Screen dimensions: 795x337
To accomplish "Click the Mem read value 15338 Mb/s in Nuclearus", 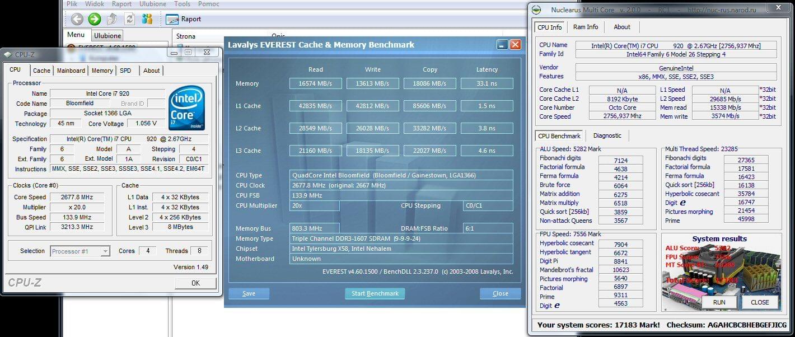I will [x=725, y=107].
